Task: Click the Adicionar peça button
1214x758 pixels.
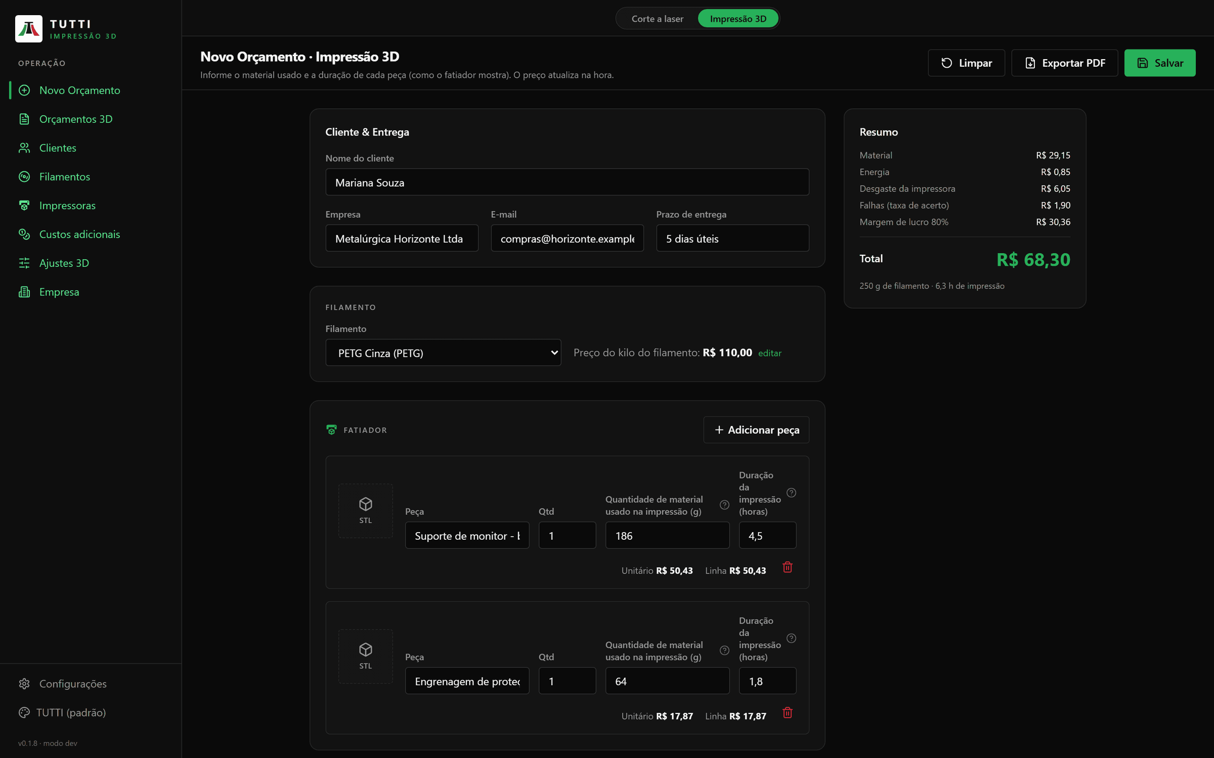Action: pyautogui.click(x=756, y=430)
